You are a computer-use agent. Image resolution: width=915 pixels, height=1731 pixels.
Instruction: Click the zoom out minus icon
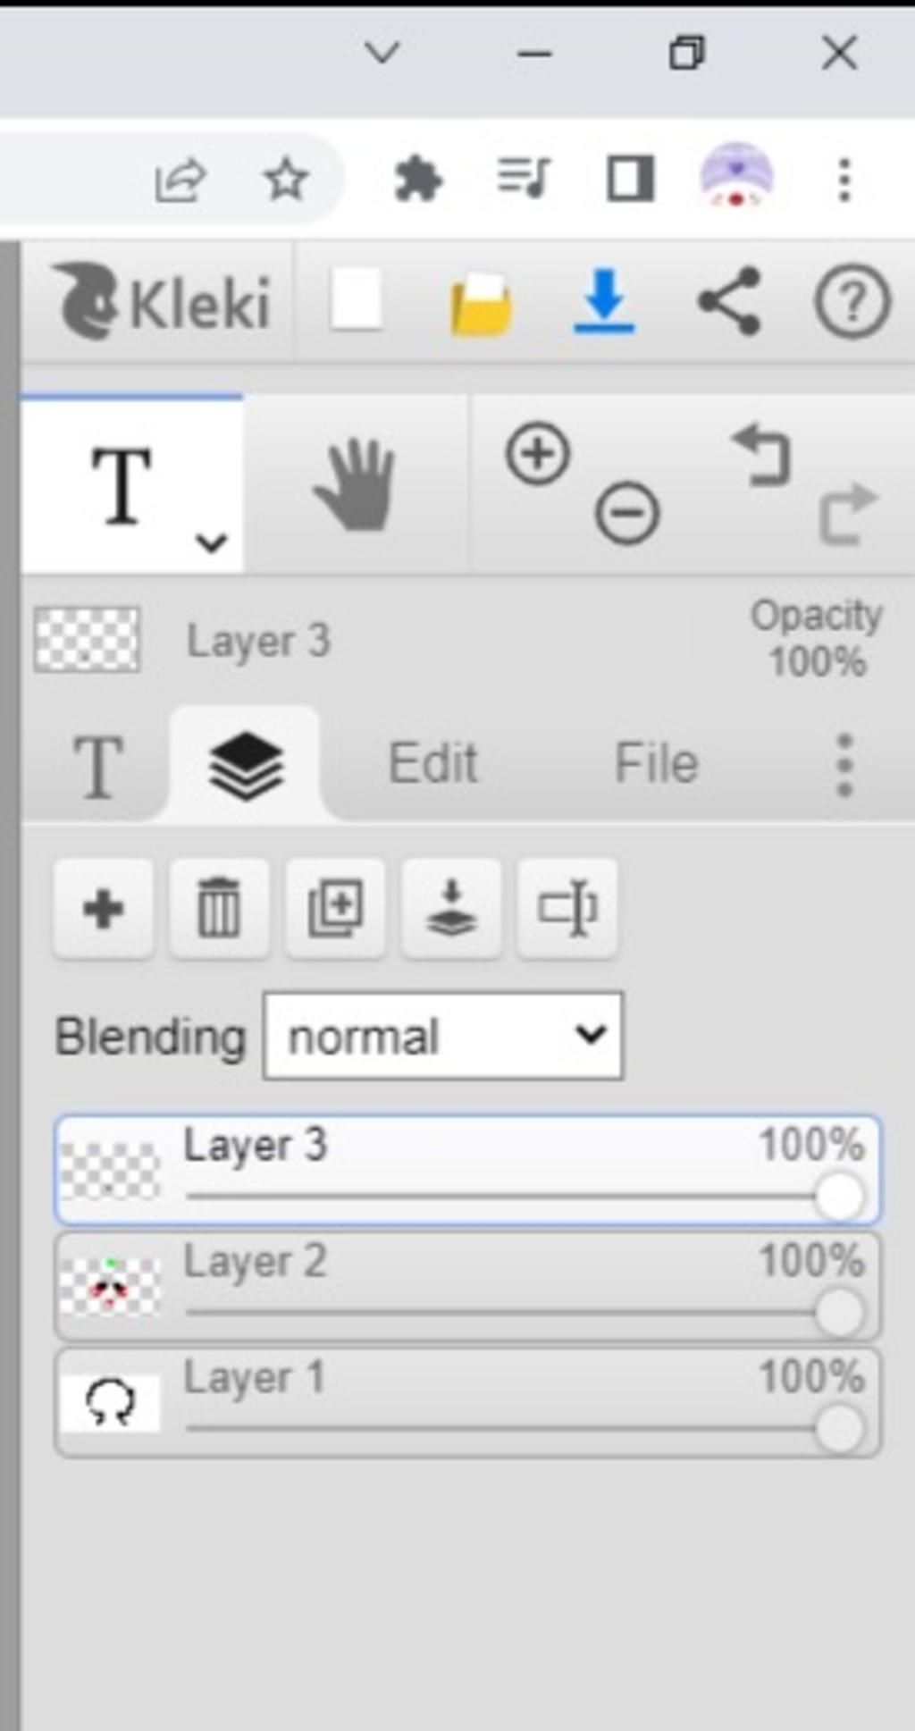(627, 514)
